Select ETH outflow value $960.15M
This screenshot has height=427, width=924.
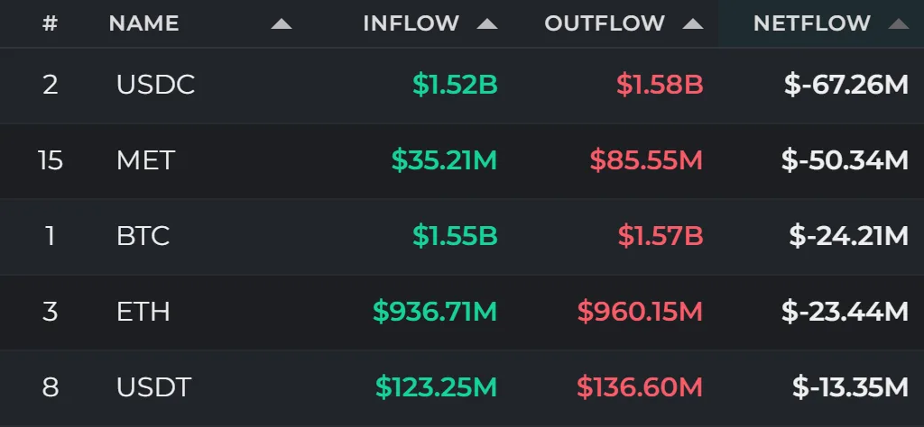[640, 312]
